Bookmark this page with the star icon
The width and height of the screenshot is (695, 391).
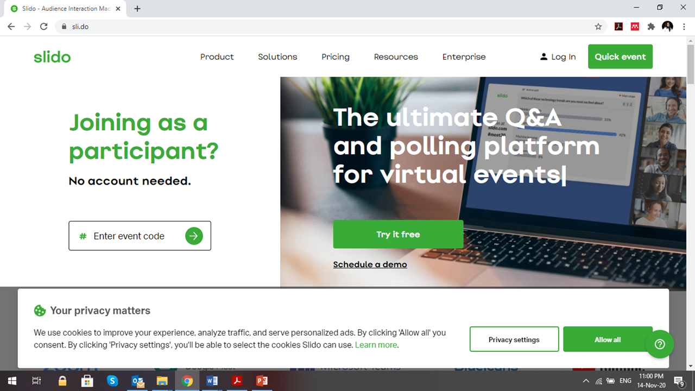coord(598,27)
